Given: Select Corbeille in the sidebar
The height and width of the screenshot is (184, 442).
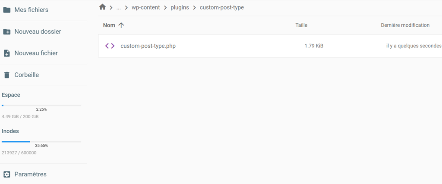Looking at the screenshot, I should (x=27, y=75).
